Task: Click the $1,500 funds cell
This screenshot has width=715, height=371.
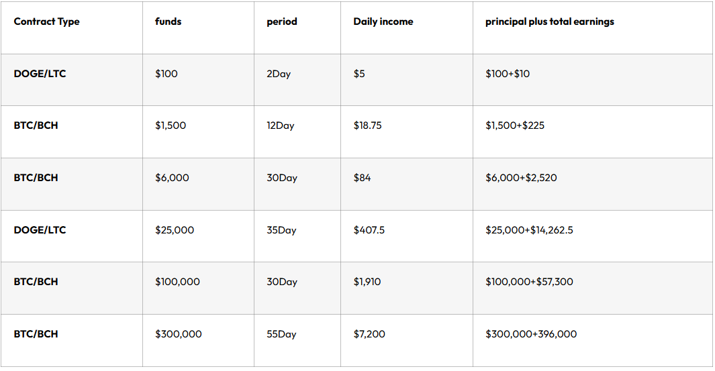Action: point(171,125)
